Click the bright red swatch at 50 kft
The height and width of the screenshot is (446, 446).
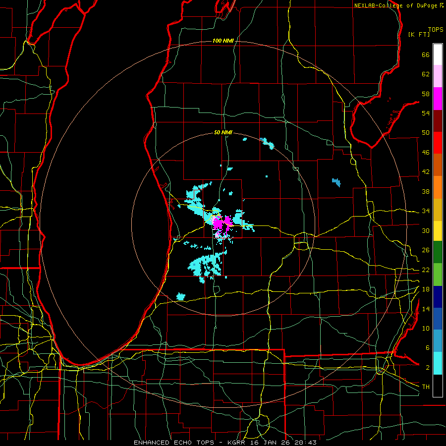[438, 143]
